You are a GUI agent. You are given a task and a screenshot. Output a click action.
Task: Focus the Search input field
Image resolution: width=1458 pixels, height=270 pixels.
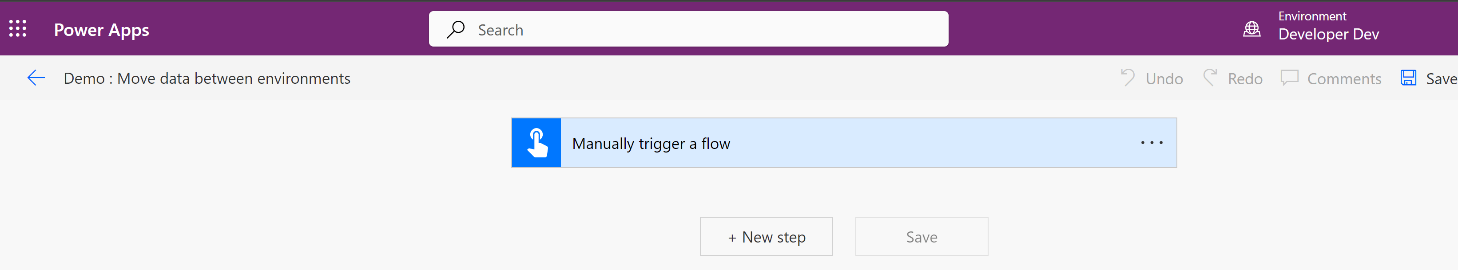click(x=688, y=29)
